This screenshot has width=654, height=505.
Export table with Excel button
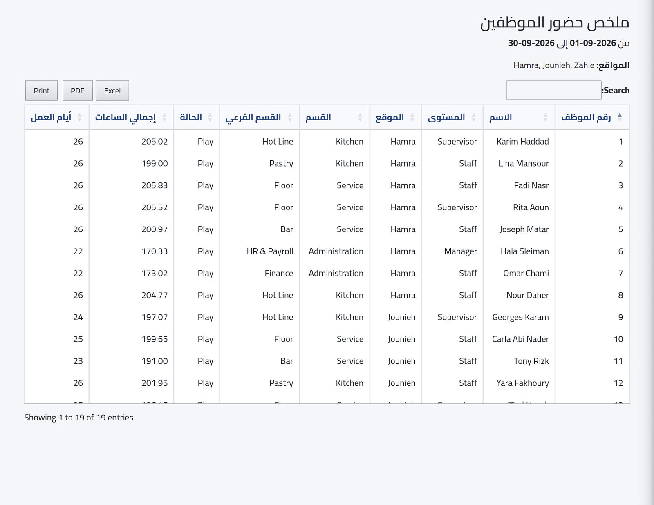(112, 91)
